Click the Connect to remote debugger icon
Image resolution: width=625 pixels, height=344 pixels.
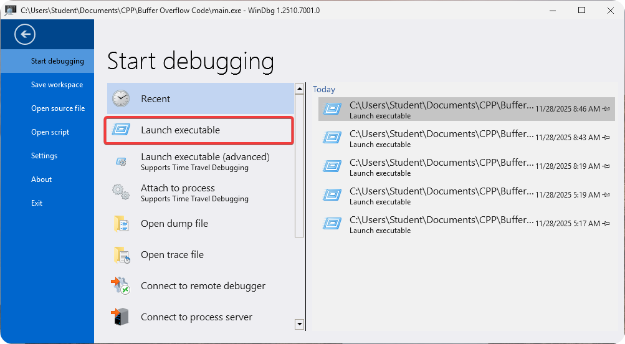[121, 286]
